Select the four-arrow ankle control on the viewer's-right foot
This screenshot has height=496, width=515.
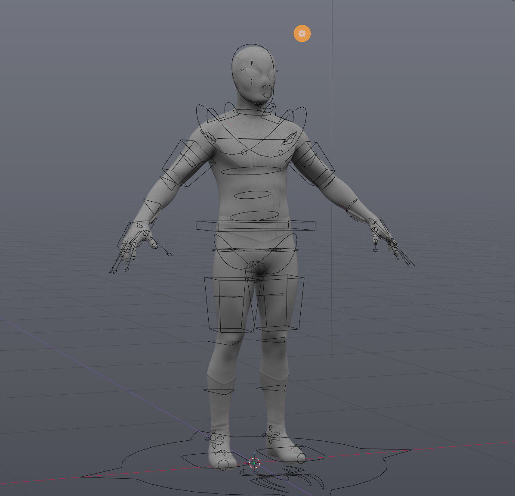pyautogui.click(x=271, y=434)
